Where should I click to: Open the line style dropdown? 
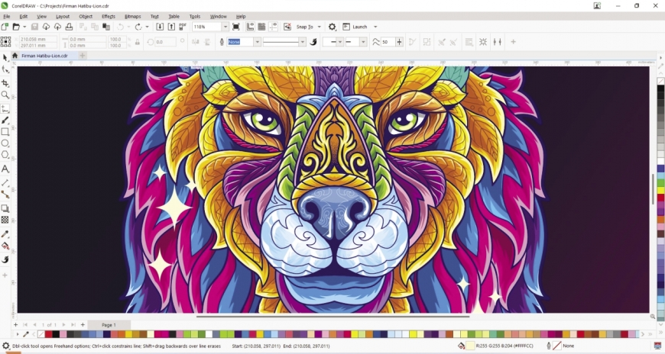[303, 41]
